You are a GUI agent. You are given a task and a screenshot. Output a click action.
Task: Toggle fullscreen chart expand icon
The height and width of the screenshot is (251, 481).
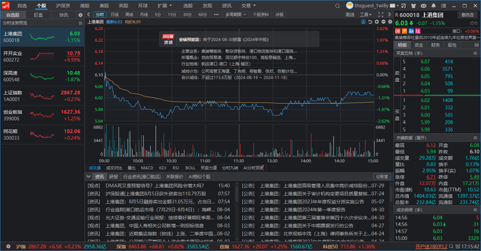click(x=381, y=14)
